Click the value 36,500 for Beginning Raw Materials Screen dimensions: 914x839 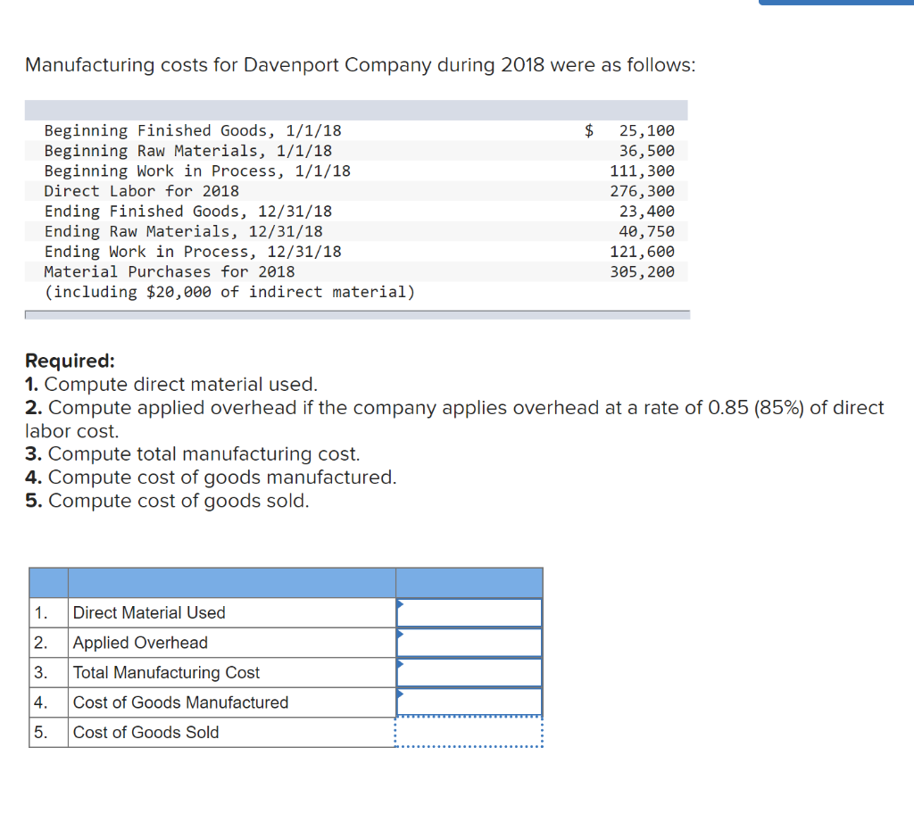point(646,151)
